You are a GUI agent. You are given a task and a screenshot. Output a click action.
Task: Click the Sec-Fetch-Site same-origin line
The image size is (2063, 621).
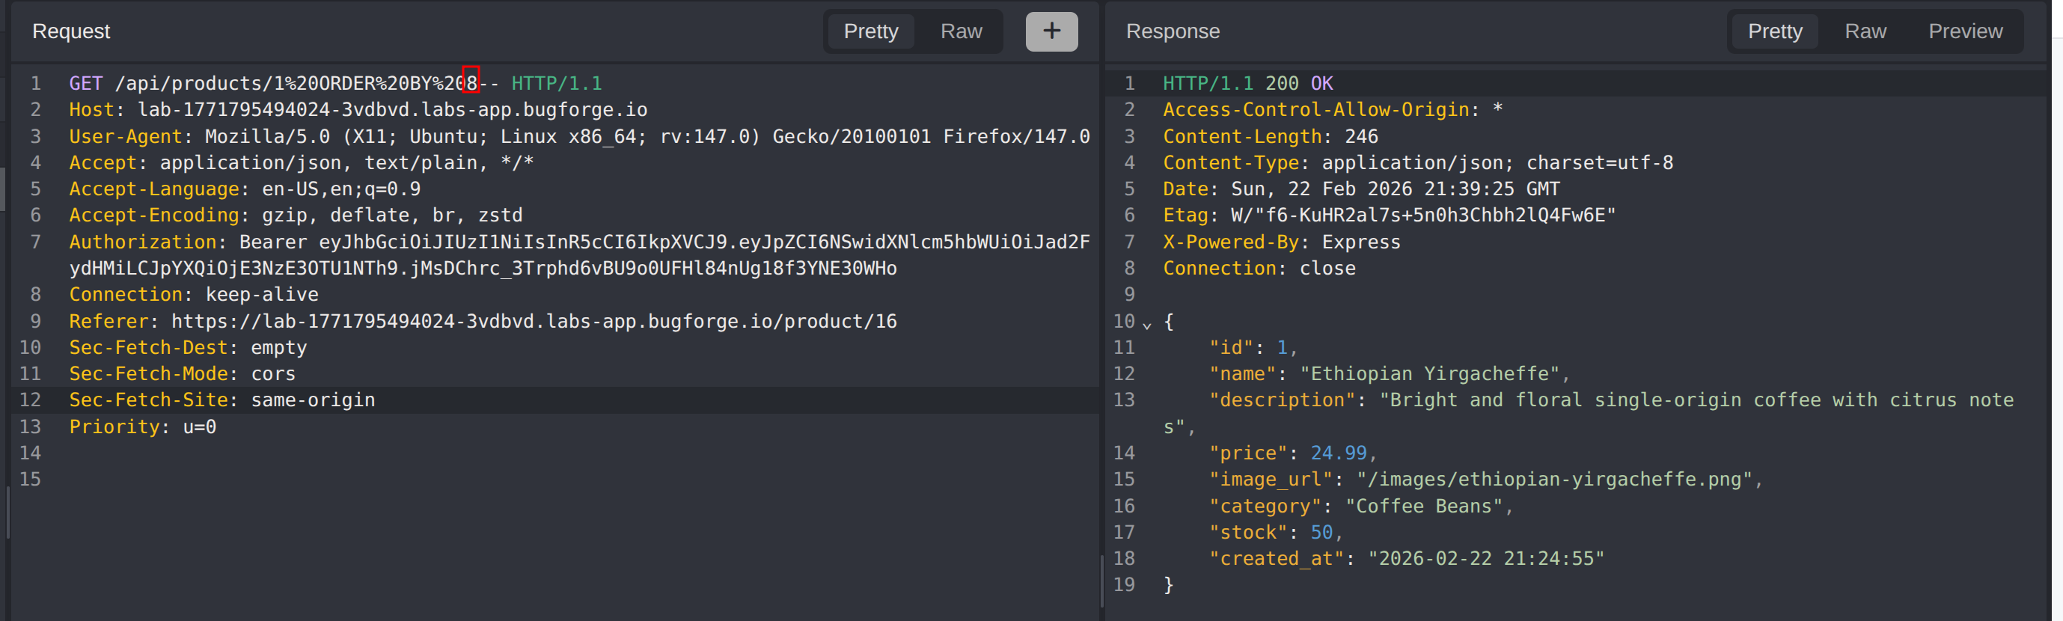click(312, 400)
